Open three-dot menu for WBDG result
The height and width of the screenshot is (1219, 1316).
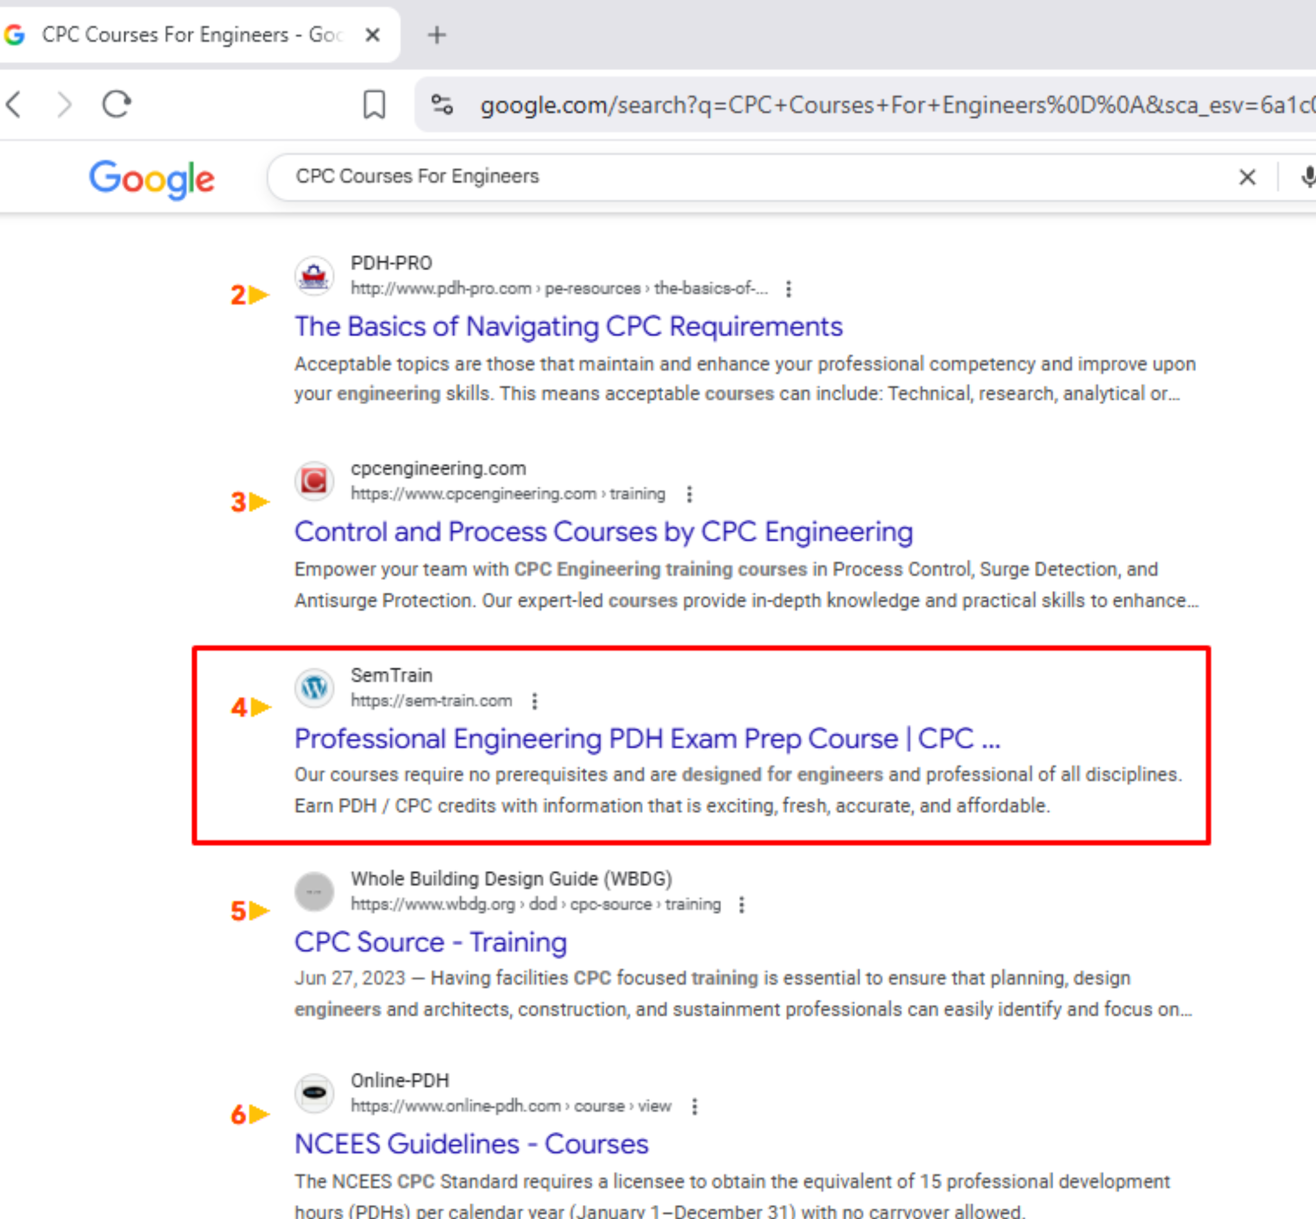742,904
